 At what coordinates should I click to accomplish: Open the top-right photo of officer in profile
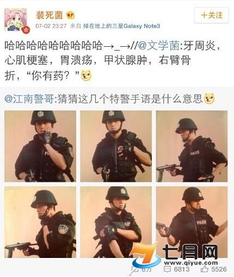click(192, 146)
